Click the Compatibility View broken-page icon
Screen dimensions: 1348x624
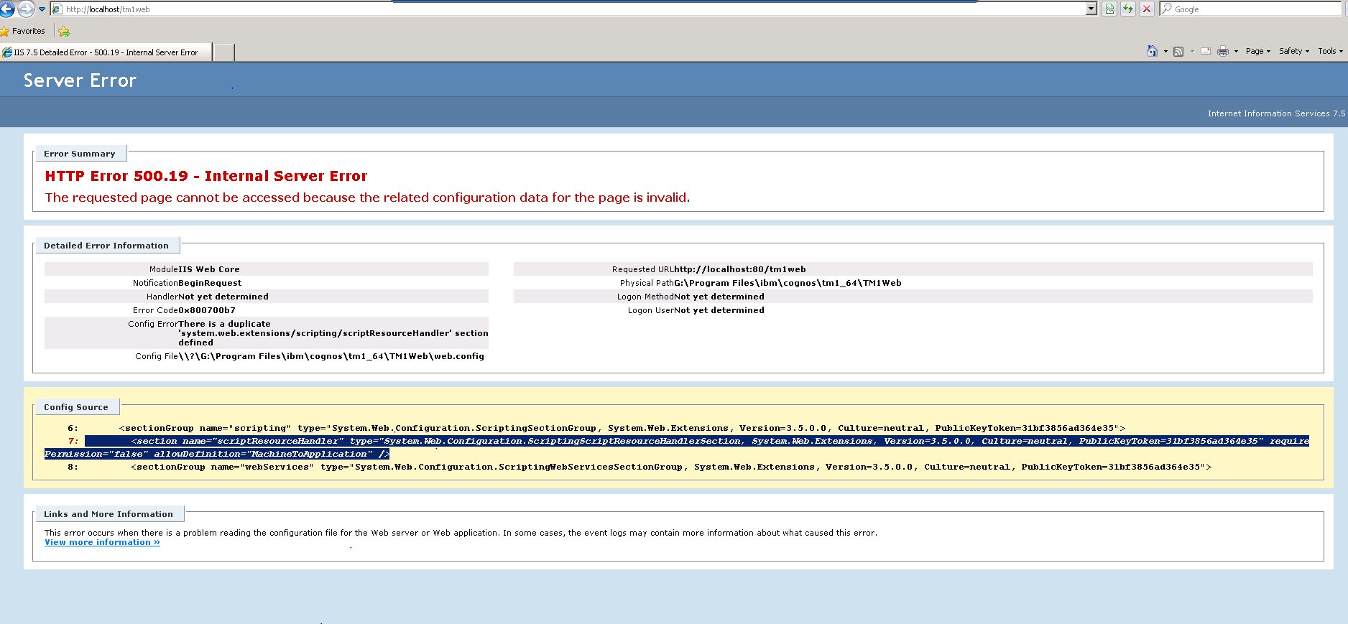coord(1109,9)
